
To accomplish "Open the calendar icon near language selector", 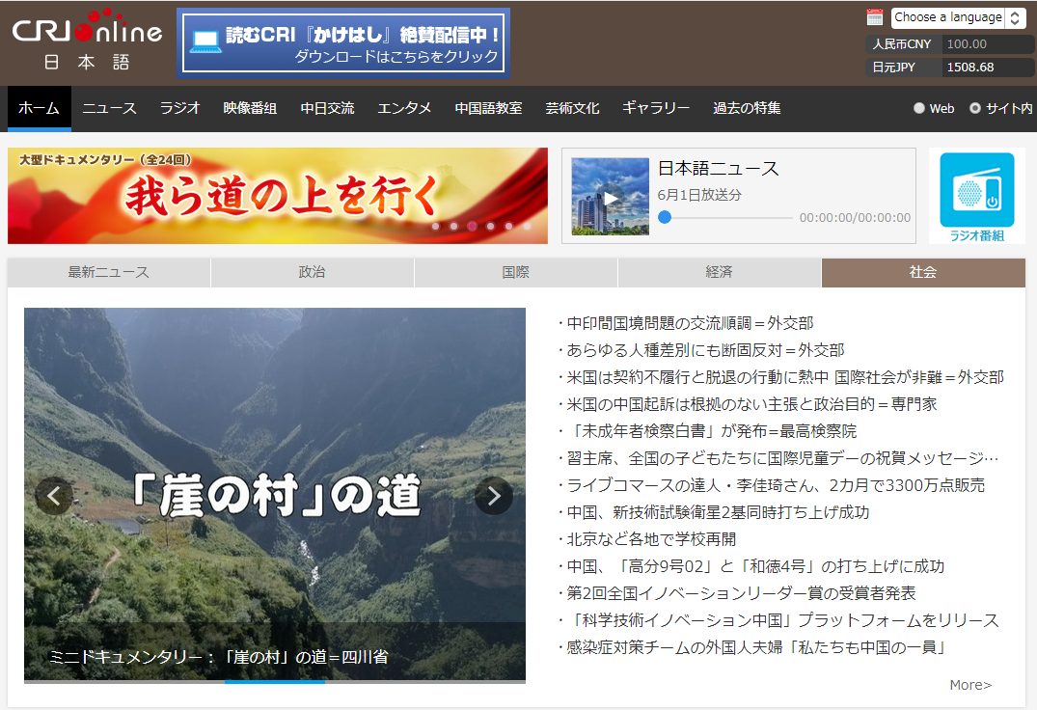I will (875, 17).
